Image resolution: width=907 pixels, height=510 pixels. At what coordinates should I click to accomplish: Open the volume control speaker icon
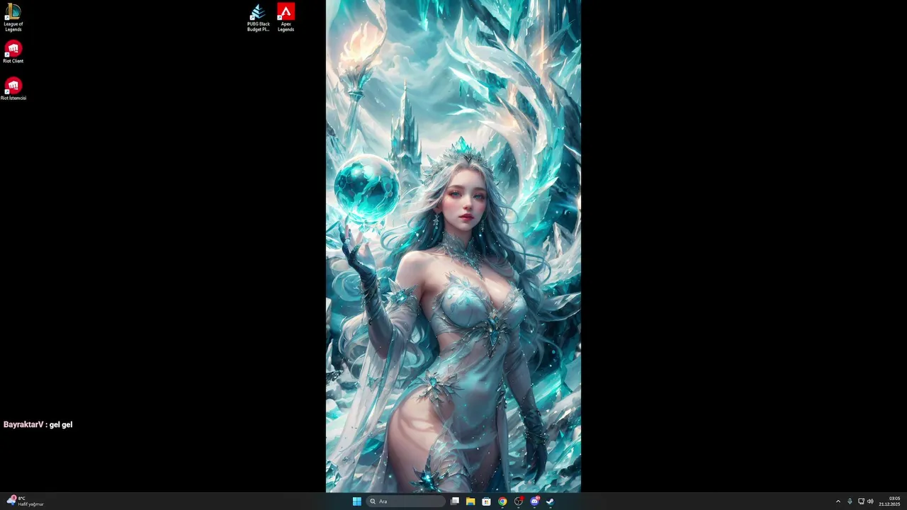click(x=870, y=501)
